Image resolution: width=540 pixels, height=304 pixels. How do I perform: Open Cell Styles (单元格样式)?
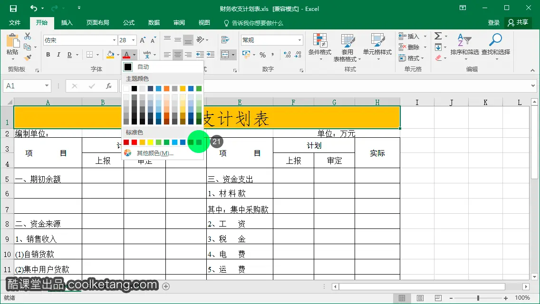tap(377, 47)
